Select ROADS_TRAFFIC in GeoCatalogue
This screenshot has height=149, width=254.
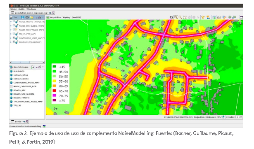[21, 98]
